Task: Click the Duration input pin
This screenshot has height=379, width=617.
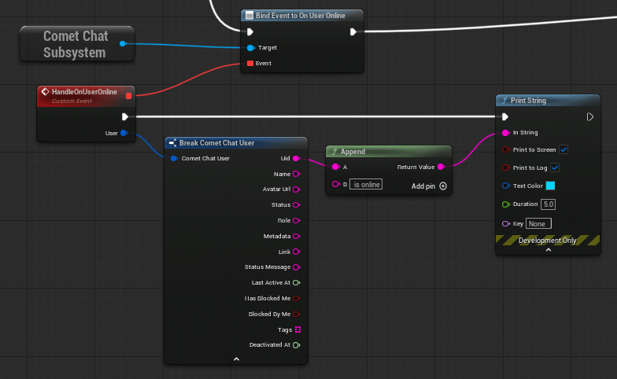Action: [x=506, y=204]
